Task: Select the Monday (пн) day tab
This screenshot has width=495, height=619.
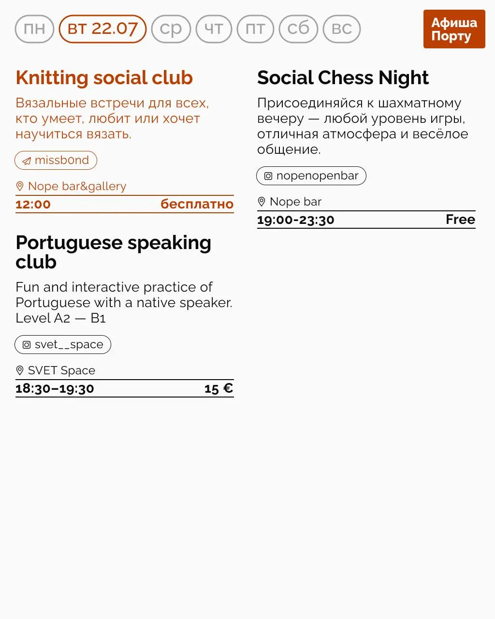Action: (34, 29)
